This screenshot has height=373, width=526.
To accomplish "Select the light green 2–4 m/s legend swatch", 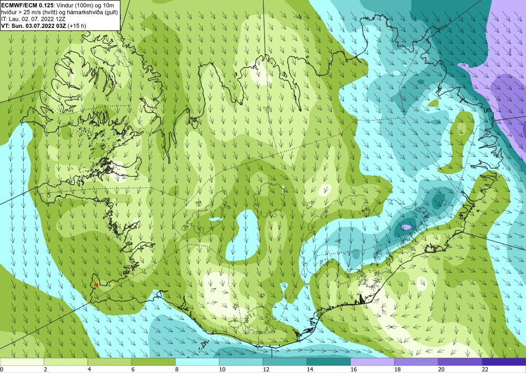I will 66,361.
